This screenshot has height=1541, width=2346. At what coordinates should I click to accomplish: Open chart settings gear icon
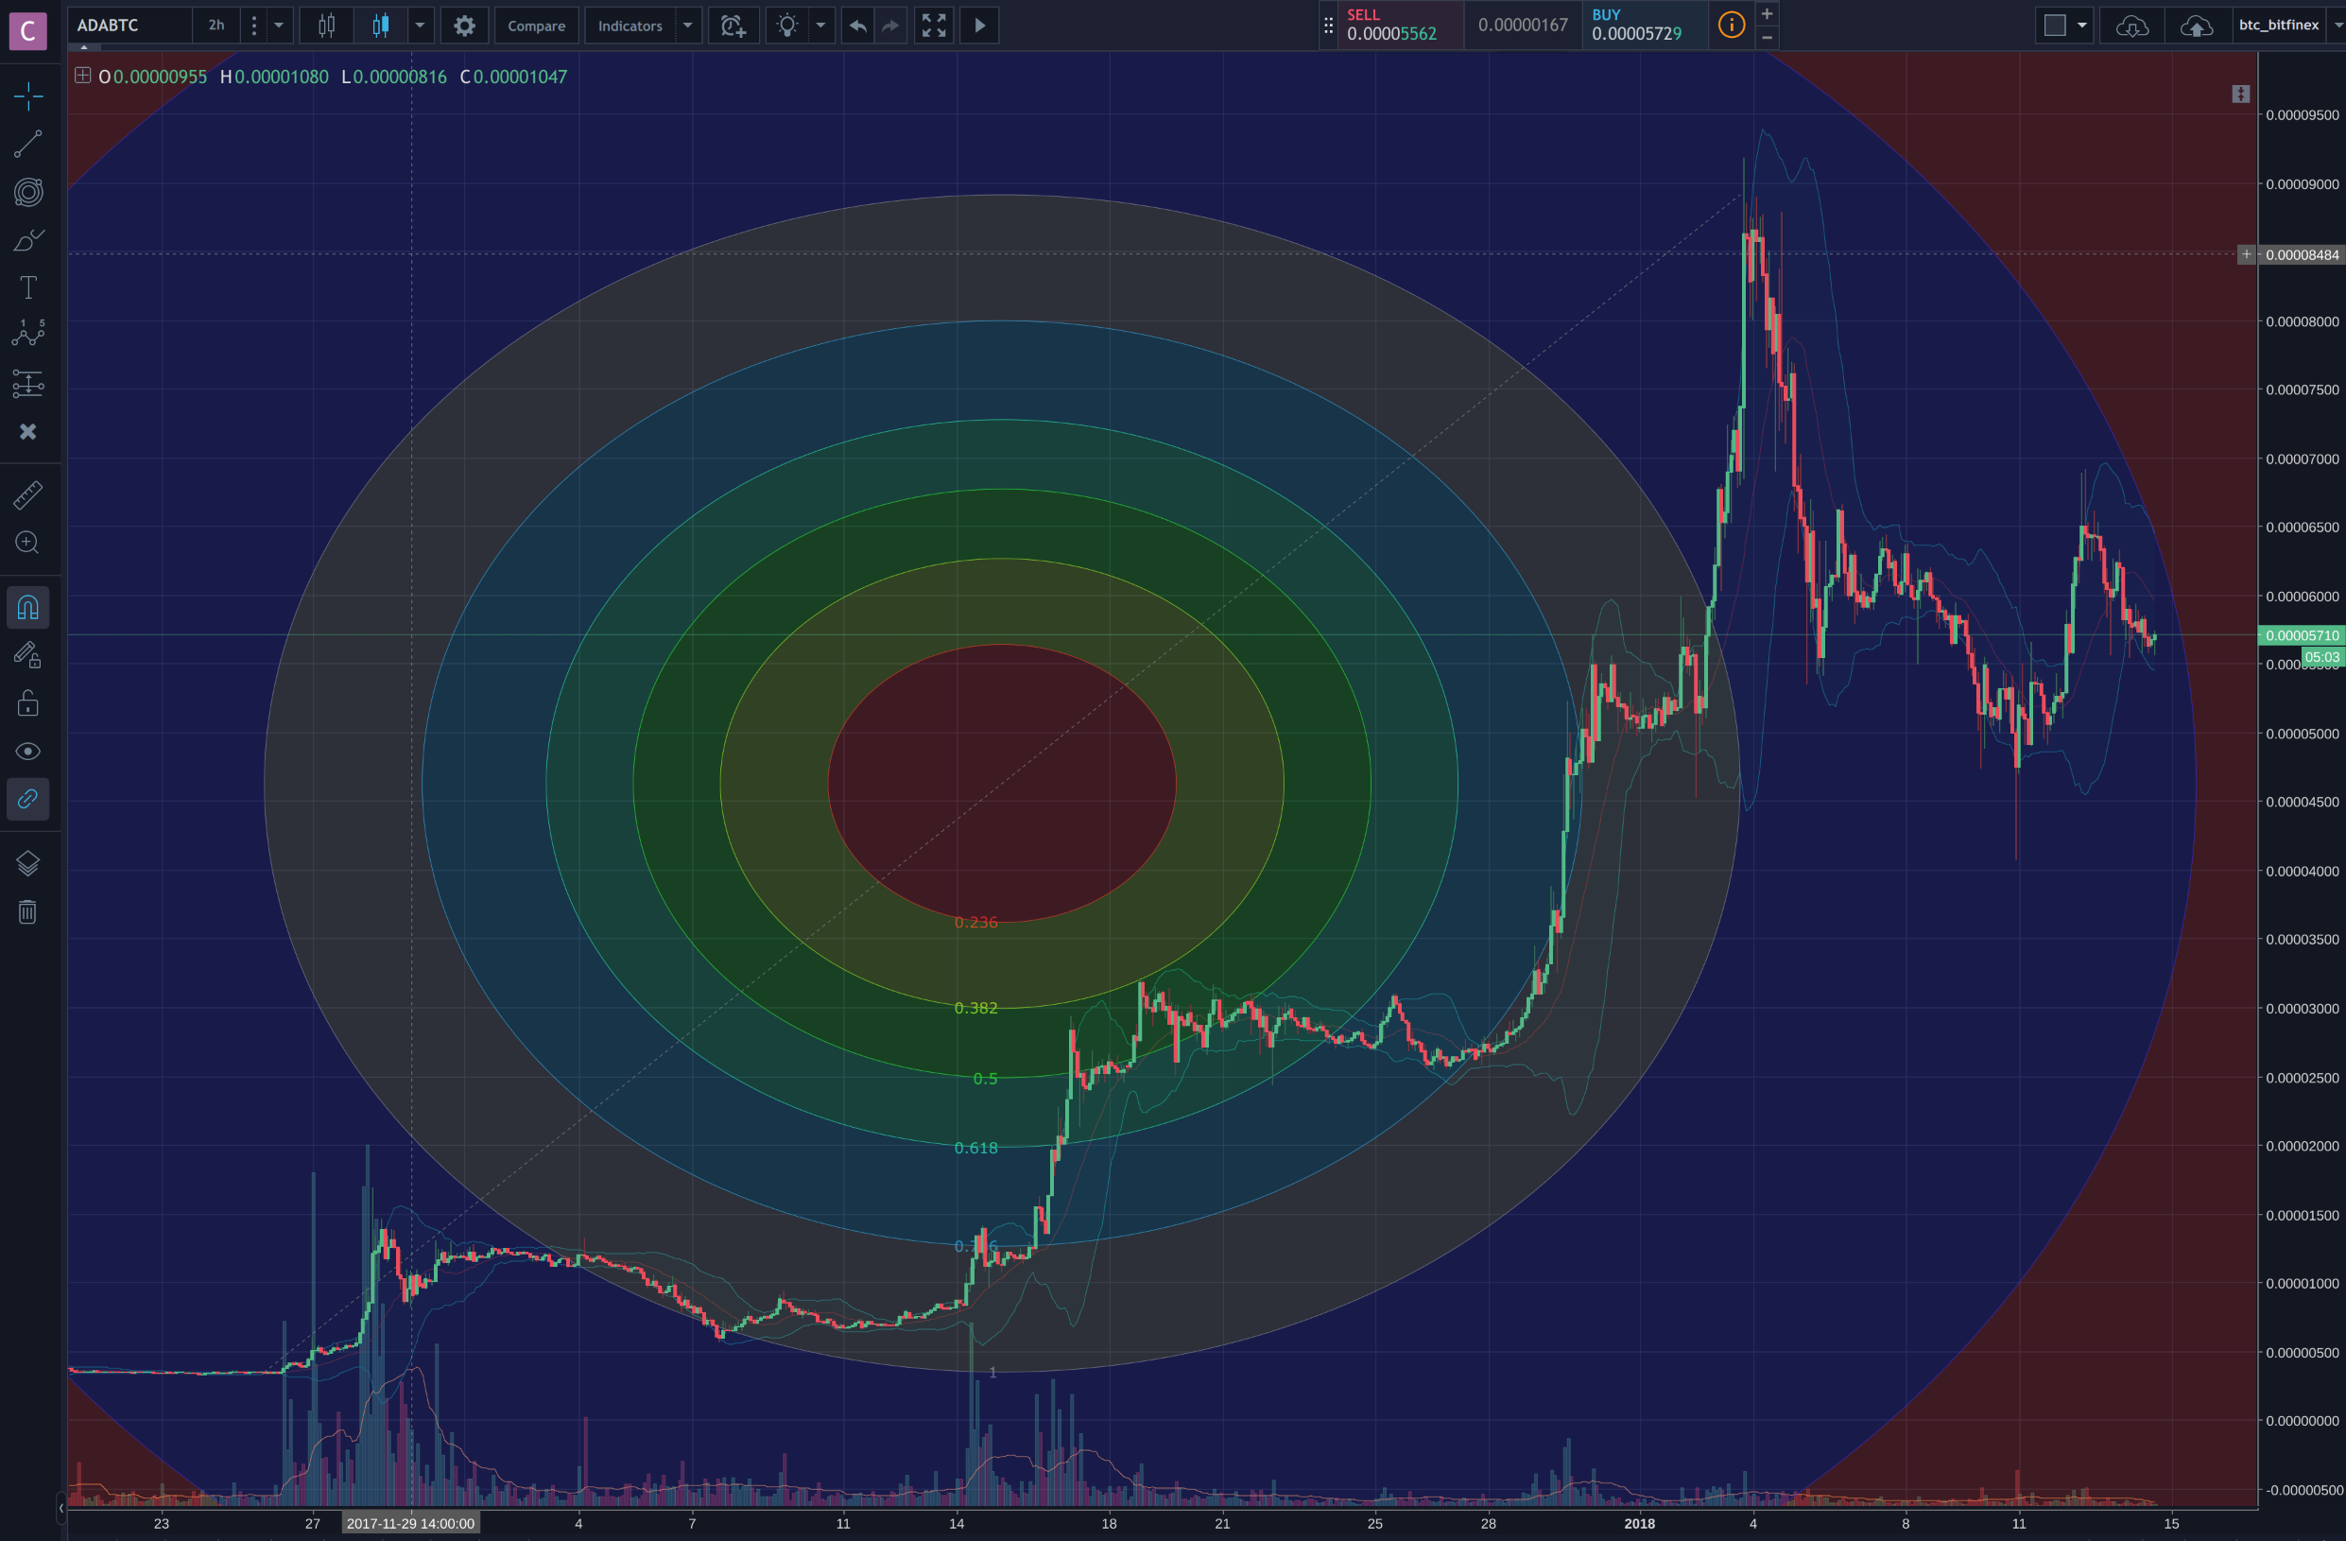[464, 25]
